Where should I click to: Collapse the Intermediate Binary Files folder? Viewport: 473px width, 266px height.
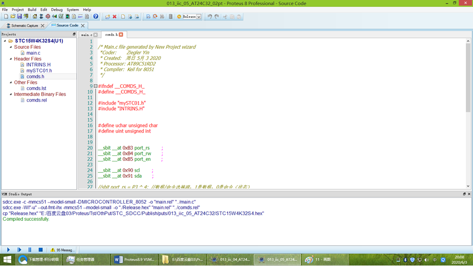point(11,94)
